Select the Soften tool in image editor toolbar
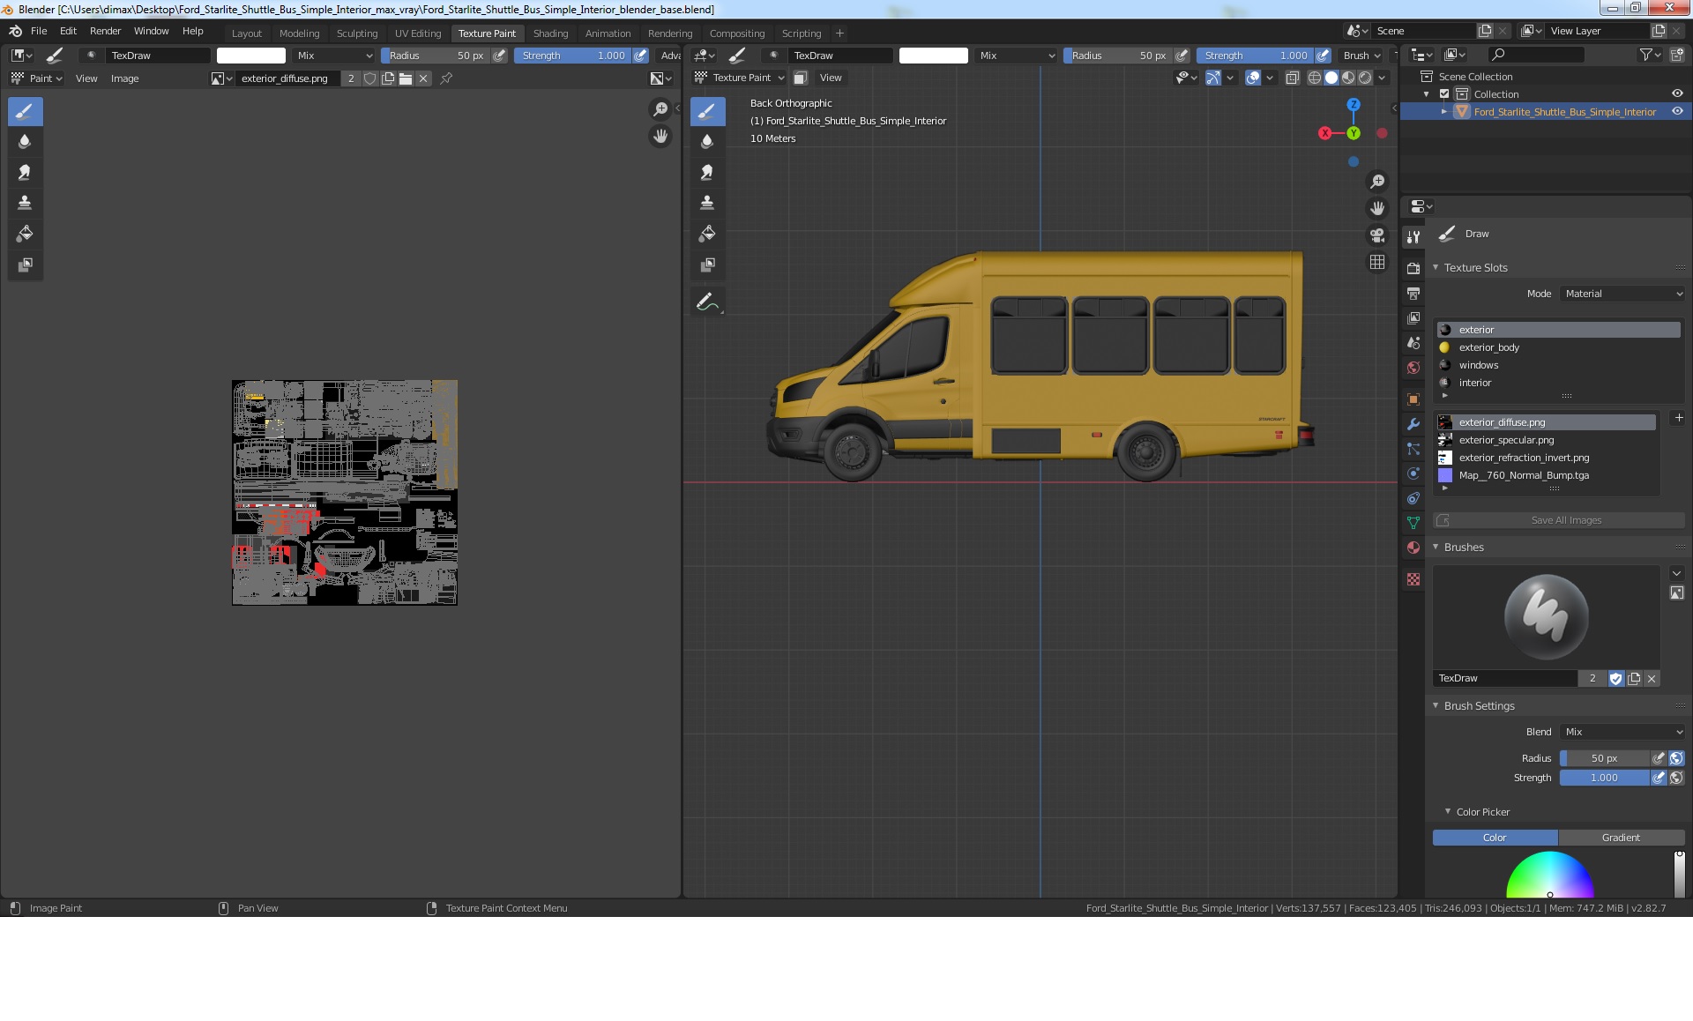 coord(25,142)
